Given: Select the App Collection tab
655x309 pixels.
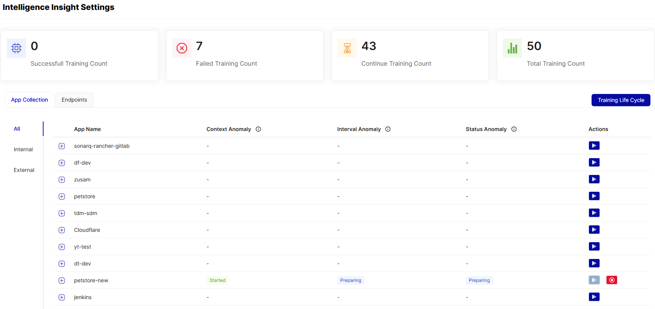Looking at the screenshot, I should [x=29, y=100].
